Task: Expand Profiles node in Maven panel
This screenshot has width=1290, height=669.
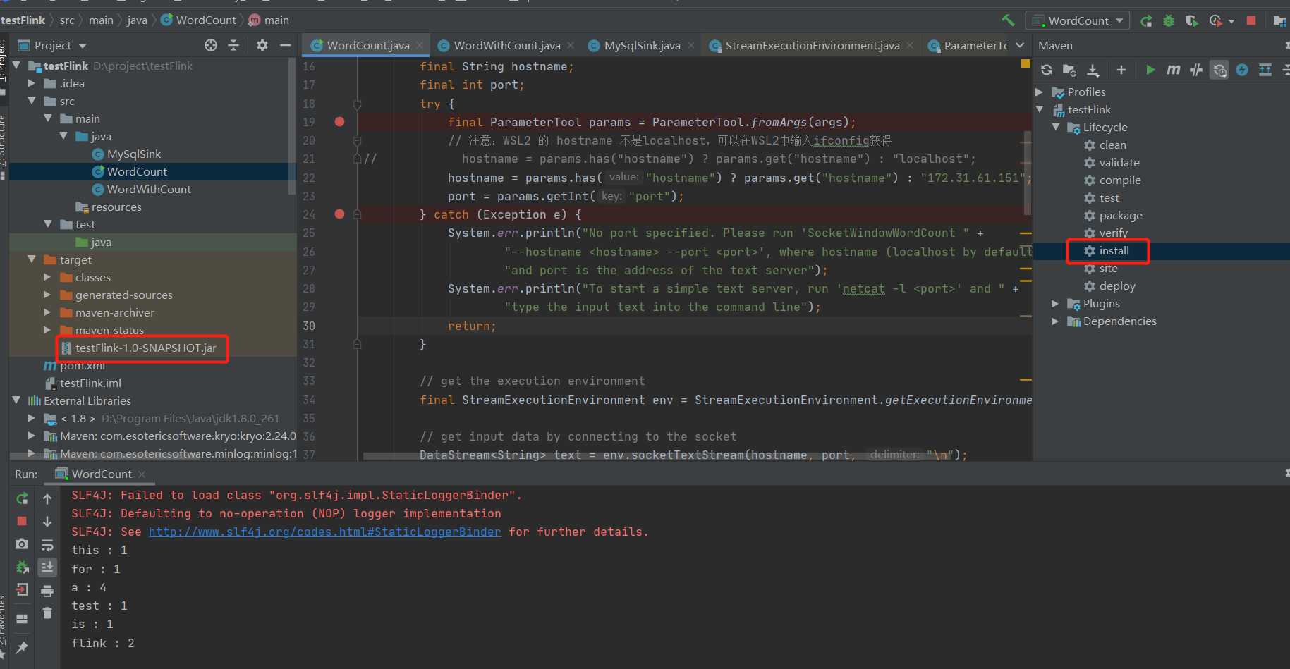Action: pos(1040,92)
